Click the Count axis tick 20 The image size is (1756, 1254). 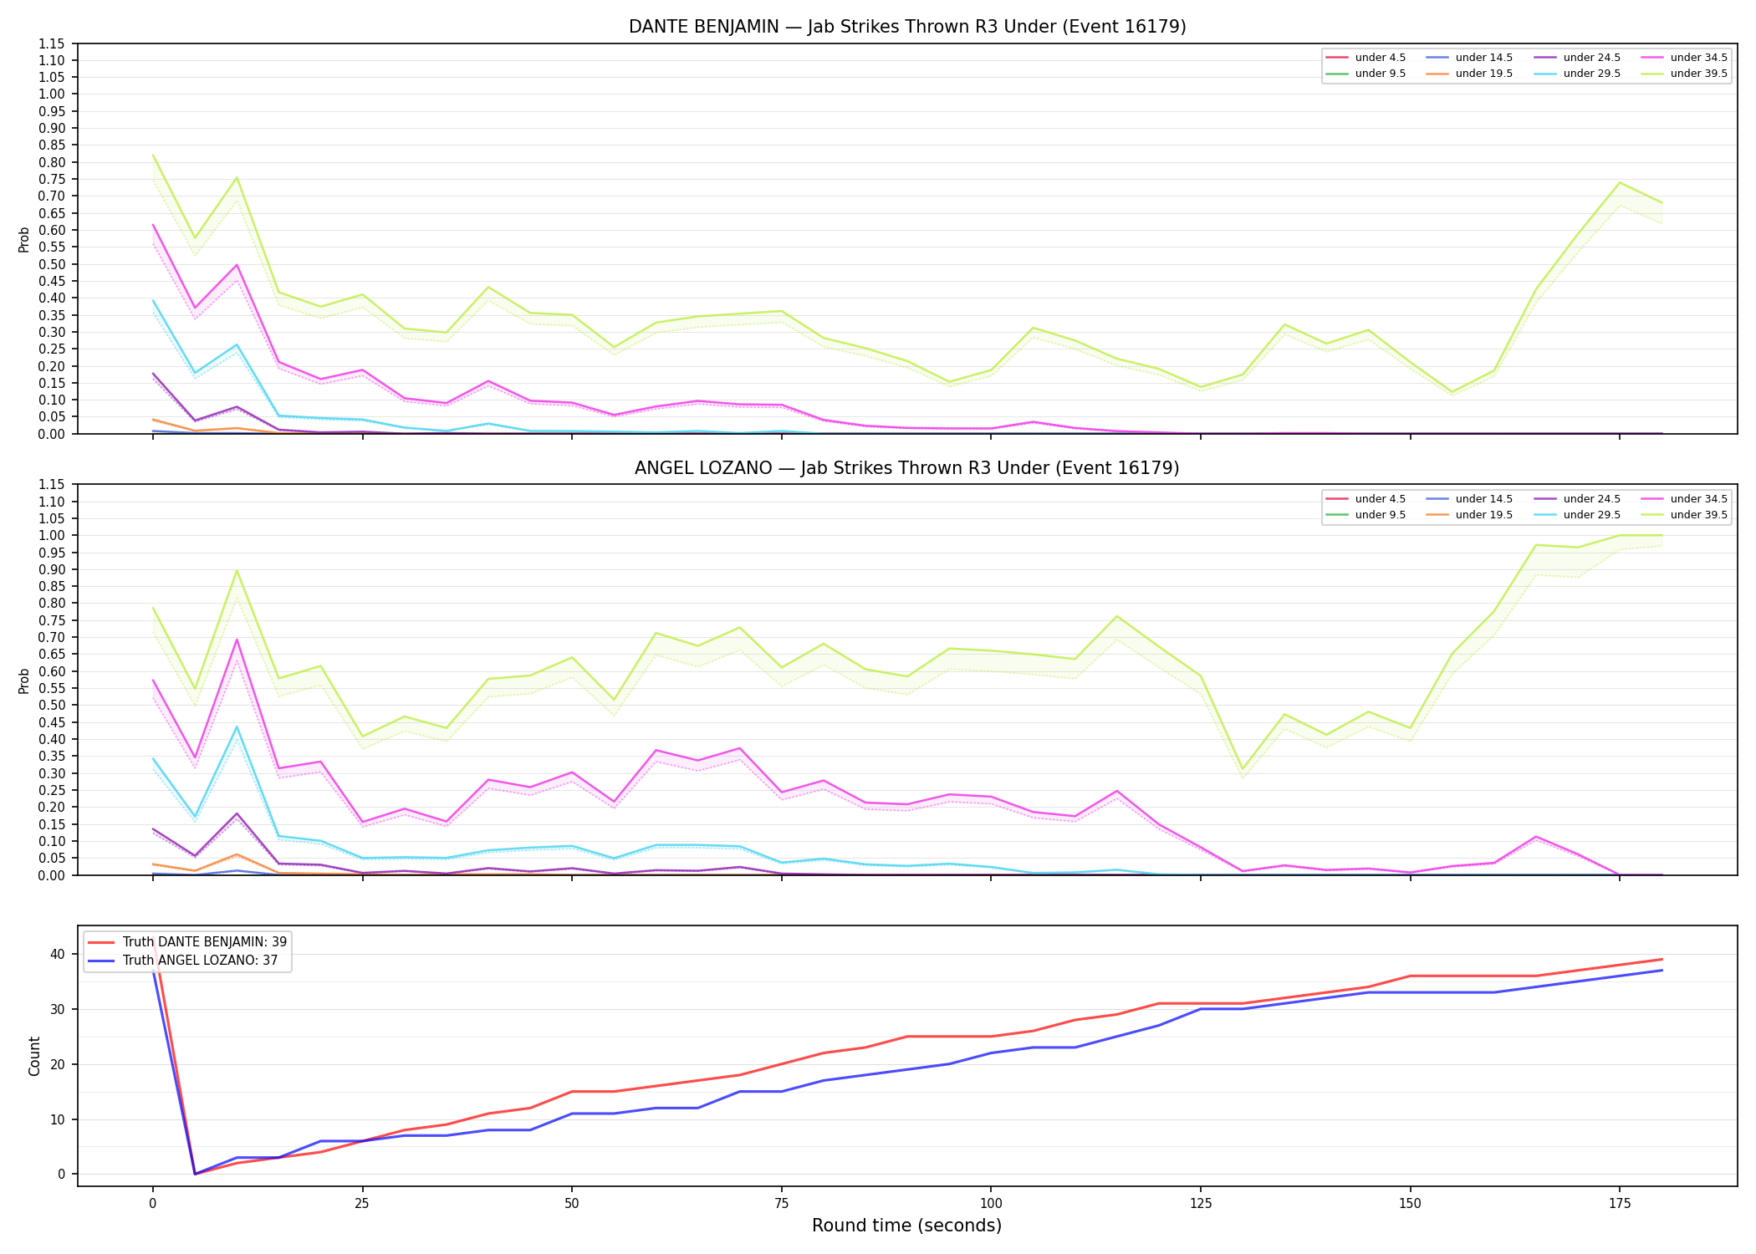click(58, 1064)
